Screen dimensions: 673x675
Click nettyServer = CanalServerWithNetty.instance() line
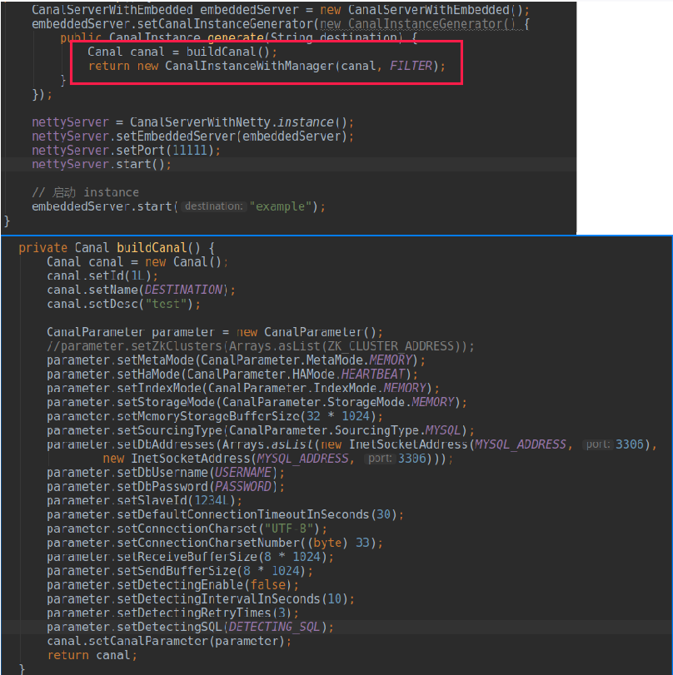(x=192, y=122)
